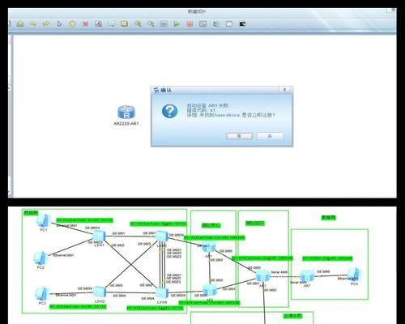This screenshot has height=324, width=405.
Task: Click the 否 (No) button in dialog
Action: click(270, 136)
